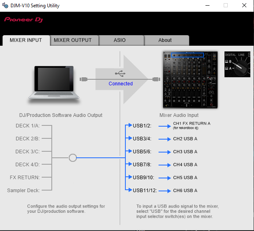The image size is (254, 231).
Task: Select the DECK 1/A label
Action: point(28,126)
